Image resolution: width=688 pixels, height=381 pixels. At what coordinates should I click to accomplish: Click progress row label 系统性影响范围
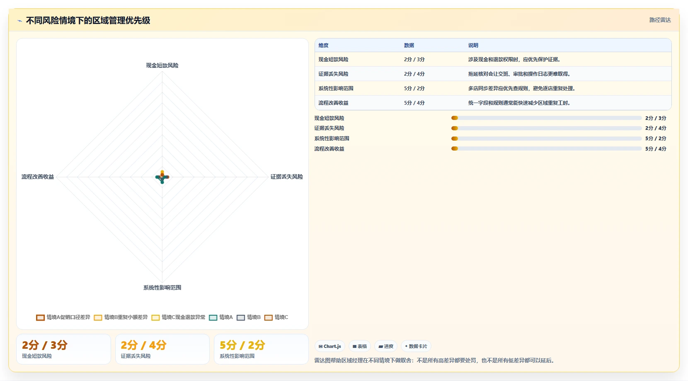pos(332,139)
